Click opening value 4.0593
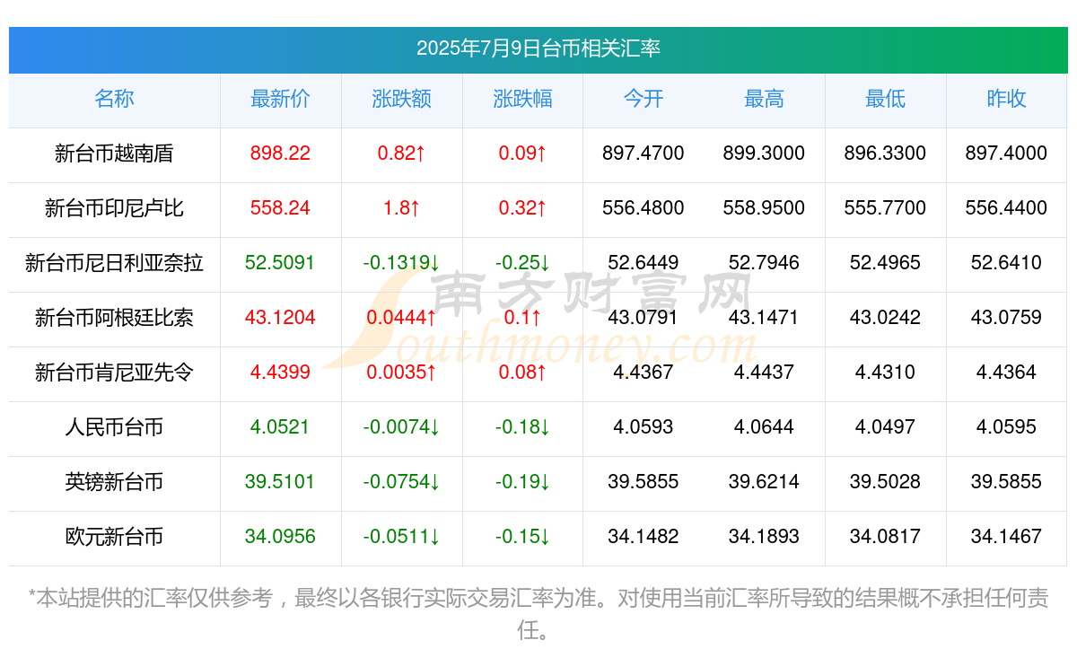The height and width of the screenshot is (658, 1077). [644, 427]
